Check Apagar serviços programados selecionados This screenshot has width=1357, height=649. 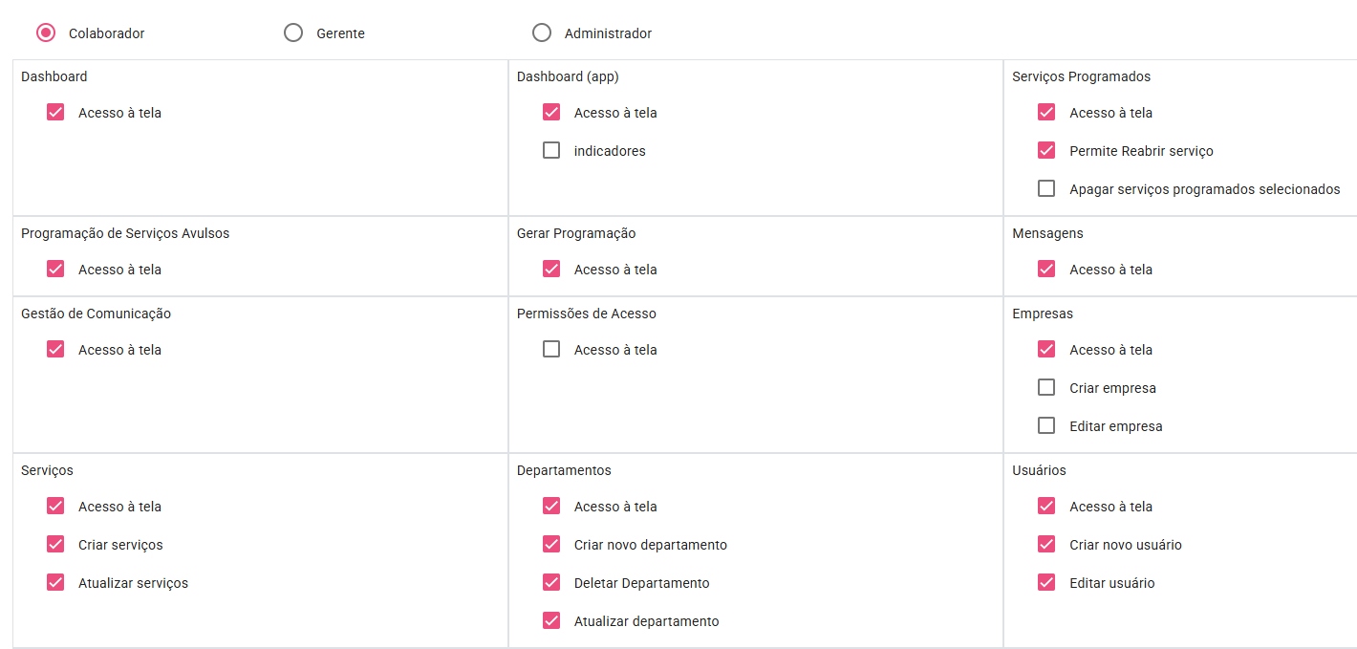point(1046,188)
